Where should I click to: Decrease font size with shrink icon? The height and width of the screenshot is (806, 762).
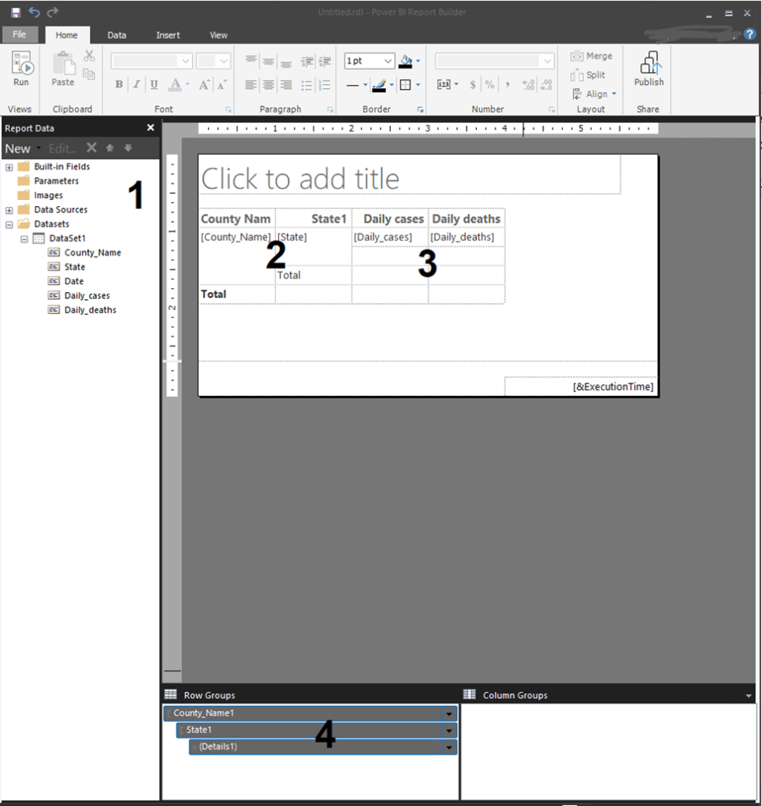pyautogui.click(x=221, y=84)
